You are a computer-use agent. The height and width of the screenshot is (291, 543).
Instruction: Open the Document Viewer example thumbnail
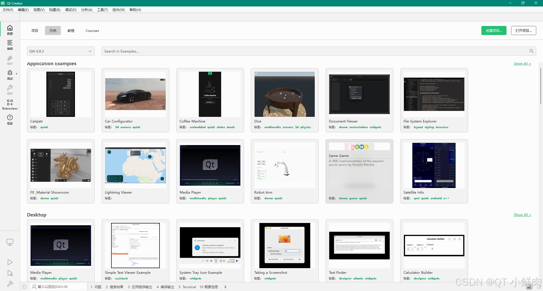(x=359, y=94)
